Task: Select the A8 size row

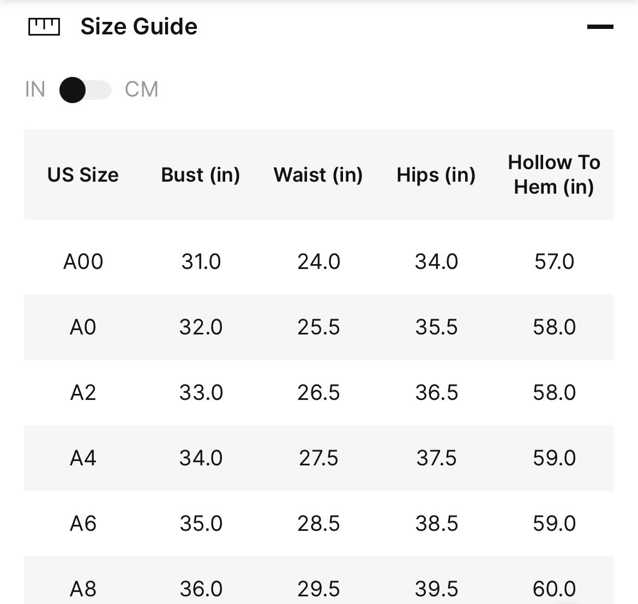Action: [83, 588]
